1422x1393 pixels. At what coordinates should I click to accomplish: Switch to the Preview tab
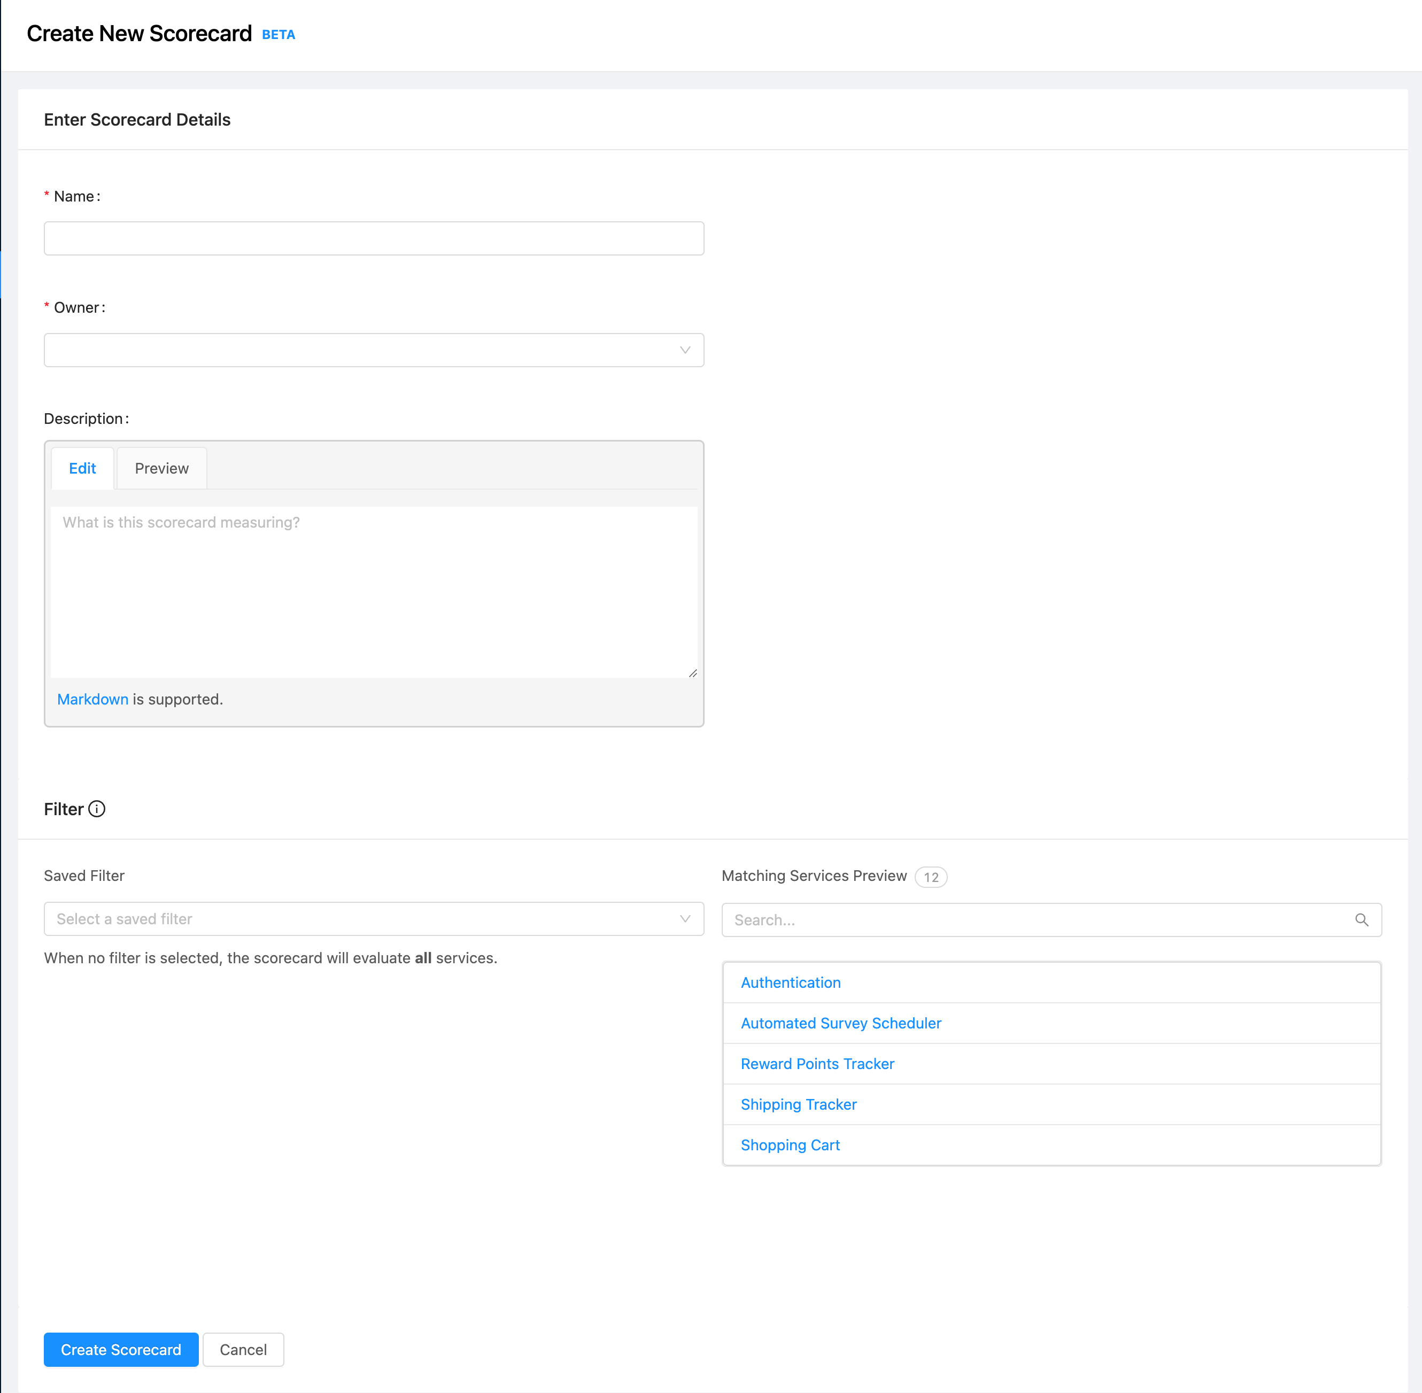pos(162,468)
